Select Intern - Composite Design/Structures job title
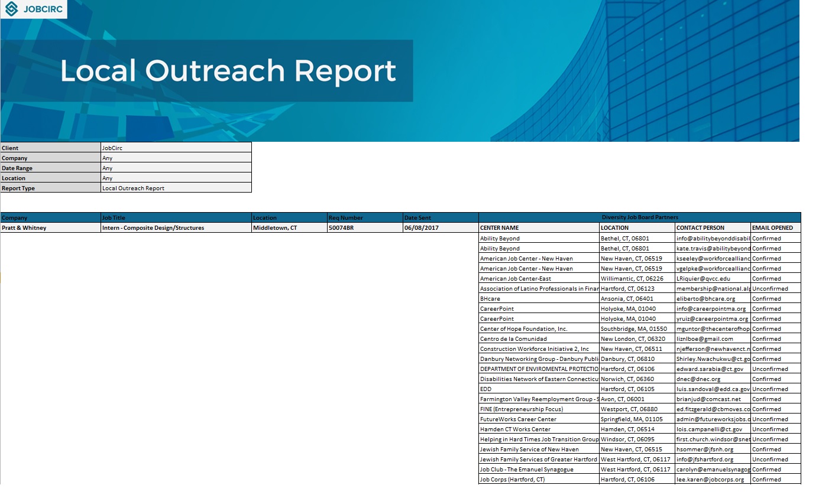Image resolution: width=819 pixels, height=498 pixels. pos(176,227)
